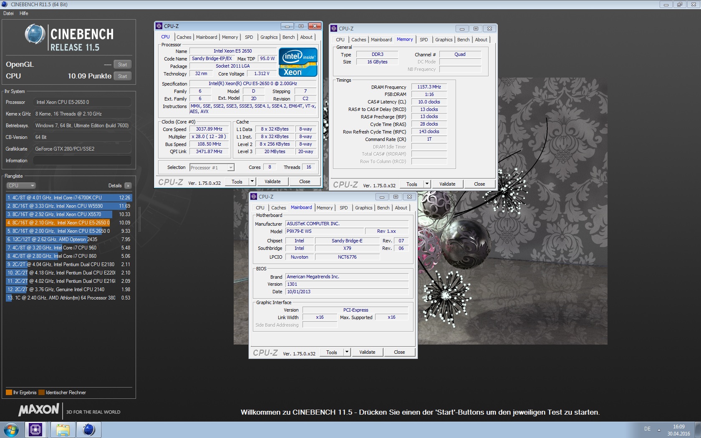Open Memory tab in Mainboard window
Viewport: 701px width, 438px height.
pyautogui.click(x=325, y=208)
